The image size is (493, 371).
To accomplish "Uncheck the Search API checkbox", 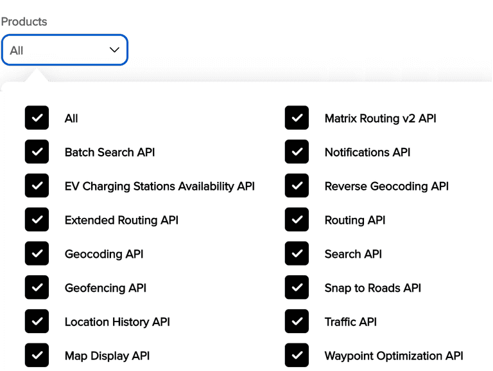I will (297, 254).
